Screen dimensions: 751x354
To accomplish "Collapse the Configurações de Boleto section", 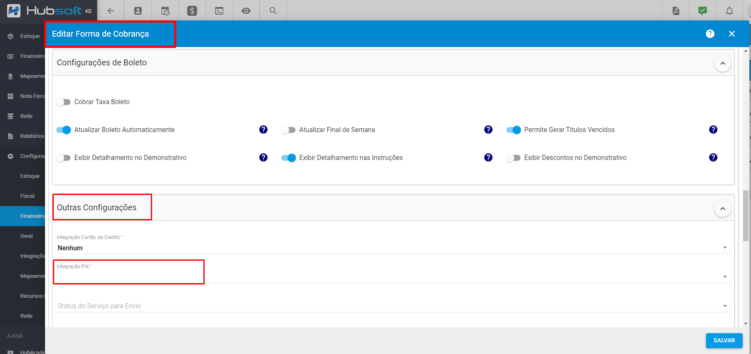I will tap(723, 63).
